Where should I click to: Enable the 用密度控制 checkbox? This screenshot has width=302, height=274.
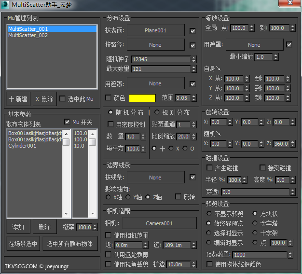pos(110,124)
